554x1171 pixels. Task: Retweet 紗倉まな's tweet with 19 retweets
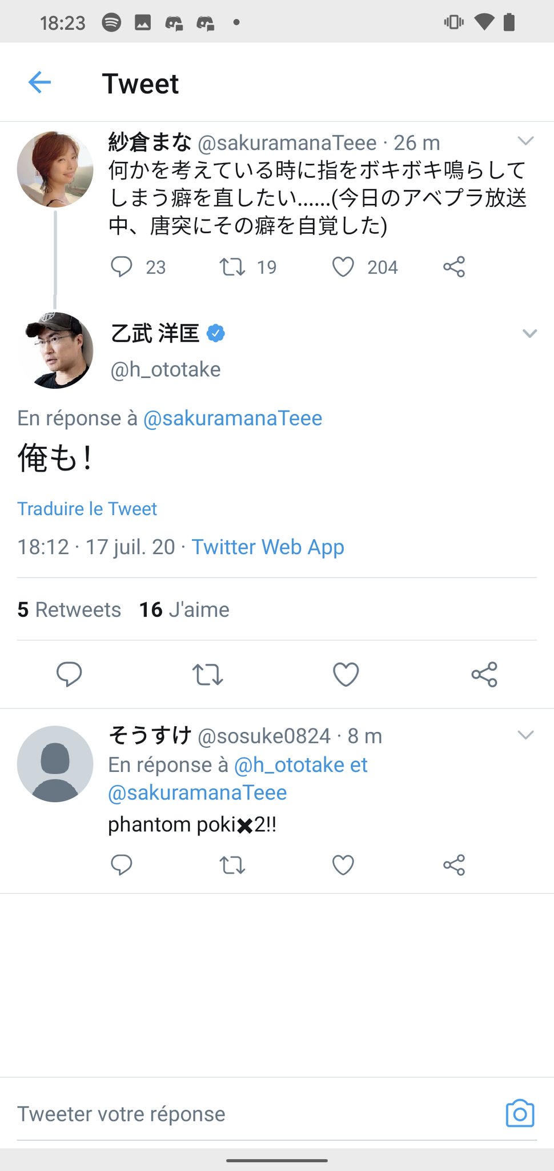tap(232, 267)
